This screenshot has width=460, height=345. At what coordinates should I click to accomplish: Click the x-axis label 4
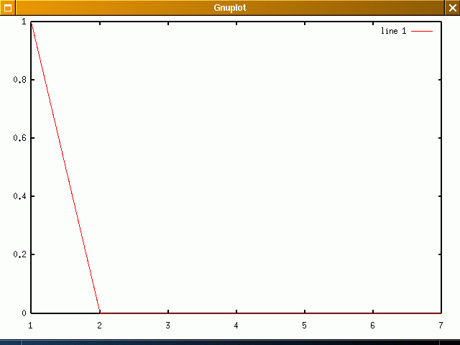coord(236,326)
